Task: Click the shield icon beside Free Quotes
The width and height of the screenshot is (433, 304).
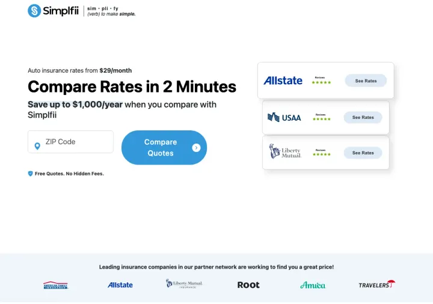Action: click(x=30, y=174)
